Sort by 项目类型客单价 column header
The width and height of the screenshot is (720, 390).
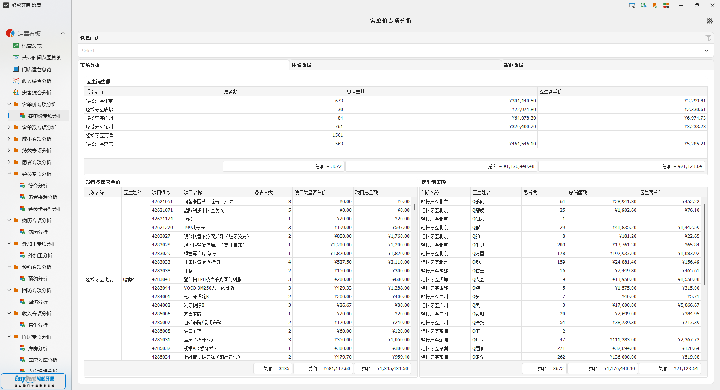coord(323,192)
